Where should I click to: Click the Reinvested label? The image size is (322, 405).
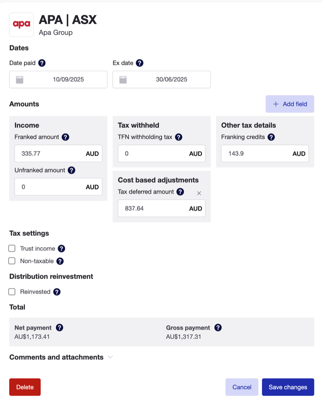[35, 292]
